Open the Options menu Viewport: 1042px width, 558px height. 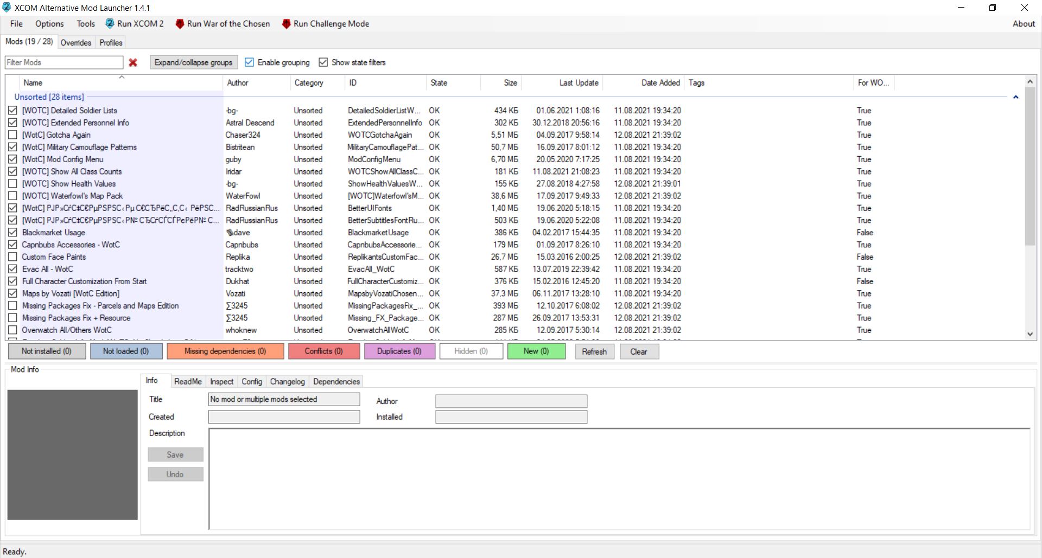(x=49, y=24)
